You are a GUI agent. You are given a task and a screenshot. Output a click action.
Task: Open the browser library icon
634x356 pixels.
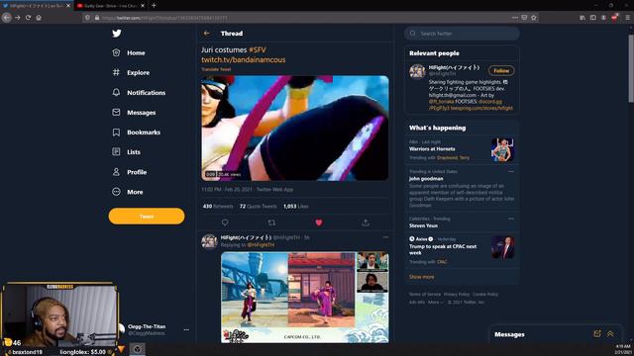(582, 18)
